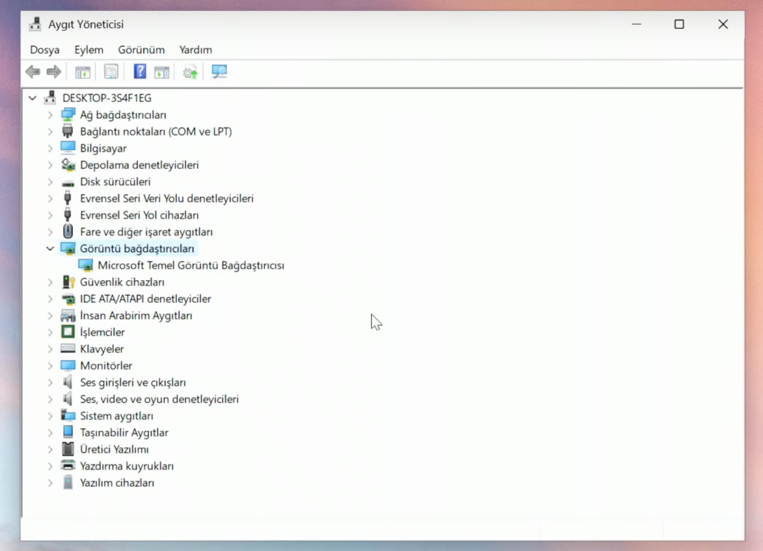Scan for hardware changes via monitor icon
The image size is (763, 551).
[x=219, y=72]
